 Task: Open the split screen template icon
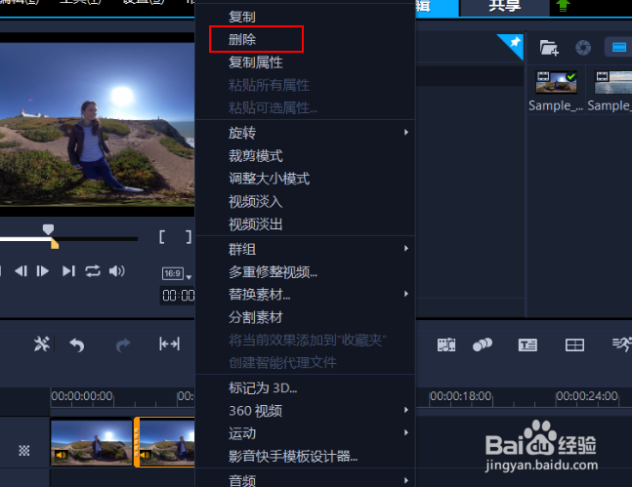pos(574,345)
